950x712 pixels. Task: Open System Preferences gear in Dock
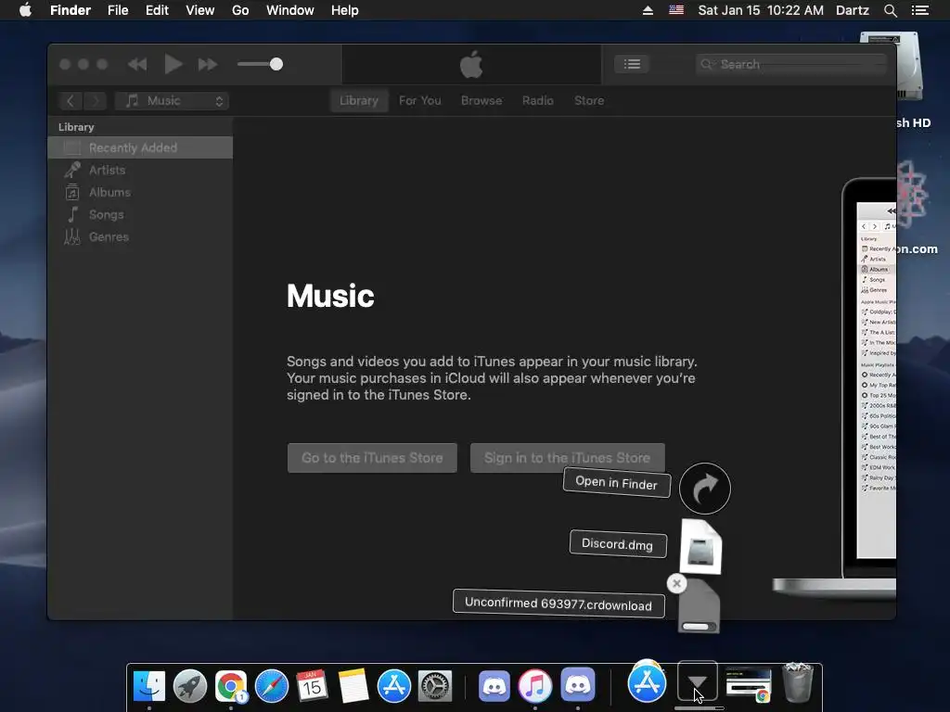435,686
